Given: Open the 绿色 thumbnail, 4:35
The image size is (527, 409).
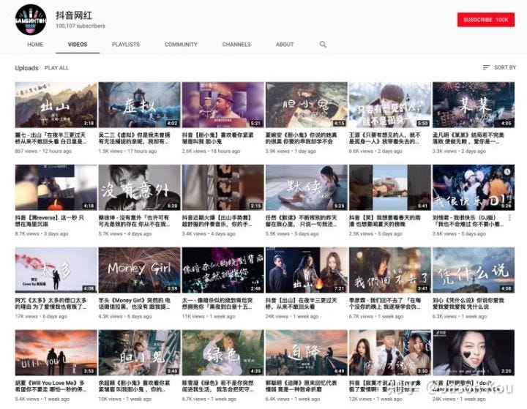Looking at the screenshot, I should coord(223,353).
